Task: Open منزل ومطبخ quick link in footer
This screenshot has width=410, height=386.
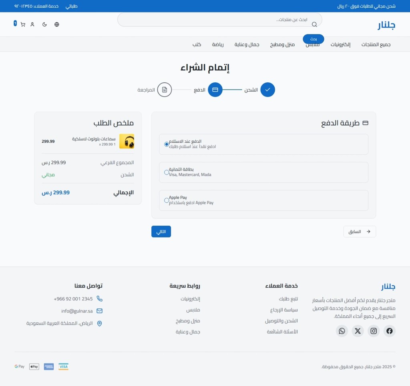Action: 188,321
